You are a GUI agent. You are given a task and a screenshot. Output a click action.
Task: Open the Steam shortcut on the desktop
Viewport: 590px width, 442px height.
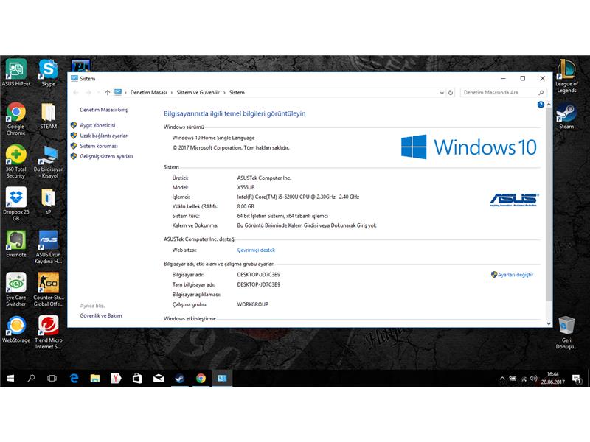tap(566, 116)
